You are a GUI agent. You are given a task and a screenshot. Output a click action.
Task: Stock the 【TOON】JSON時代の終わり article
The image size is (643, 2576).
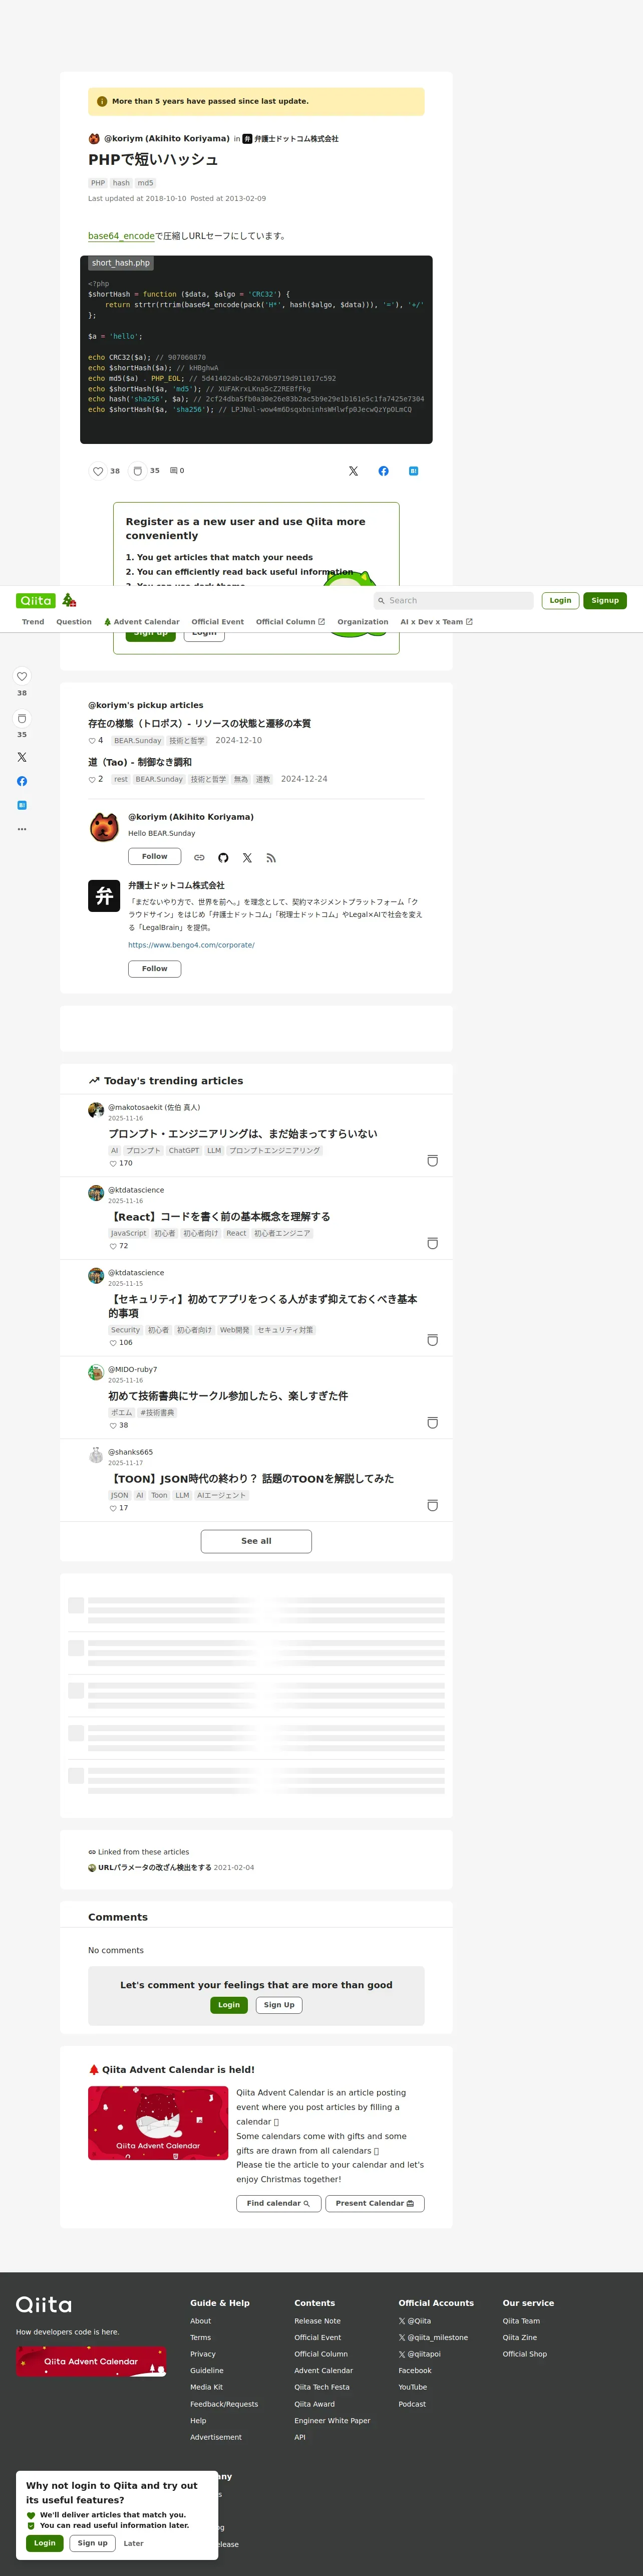(433, 1506)
